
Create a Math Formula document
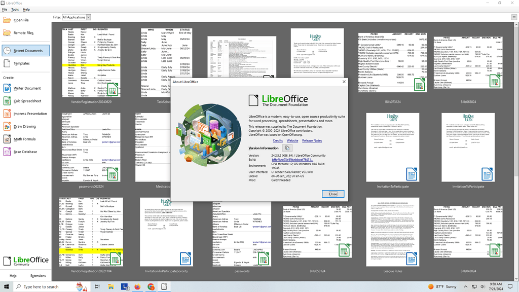click(x=24, y=138)
